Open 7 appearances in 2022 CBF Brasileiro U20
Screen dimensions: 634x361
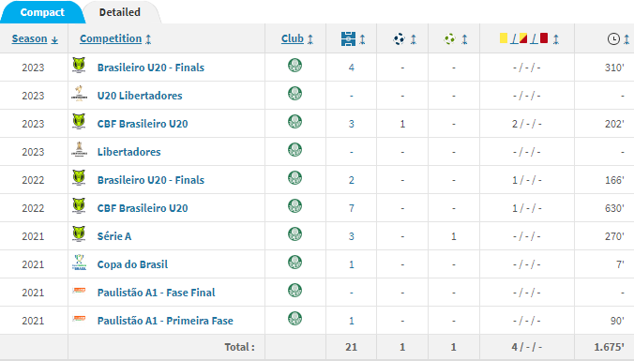point(351,208)
